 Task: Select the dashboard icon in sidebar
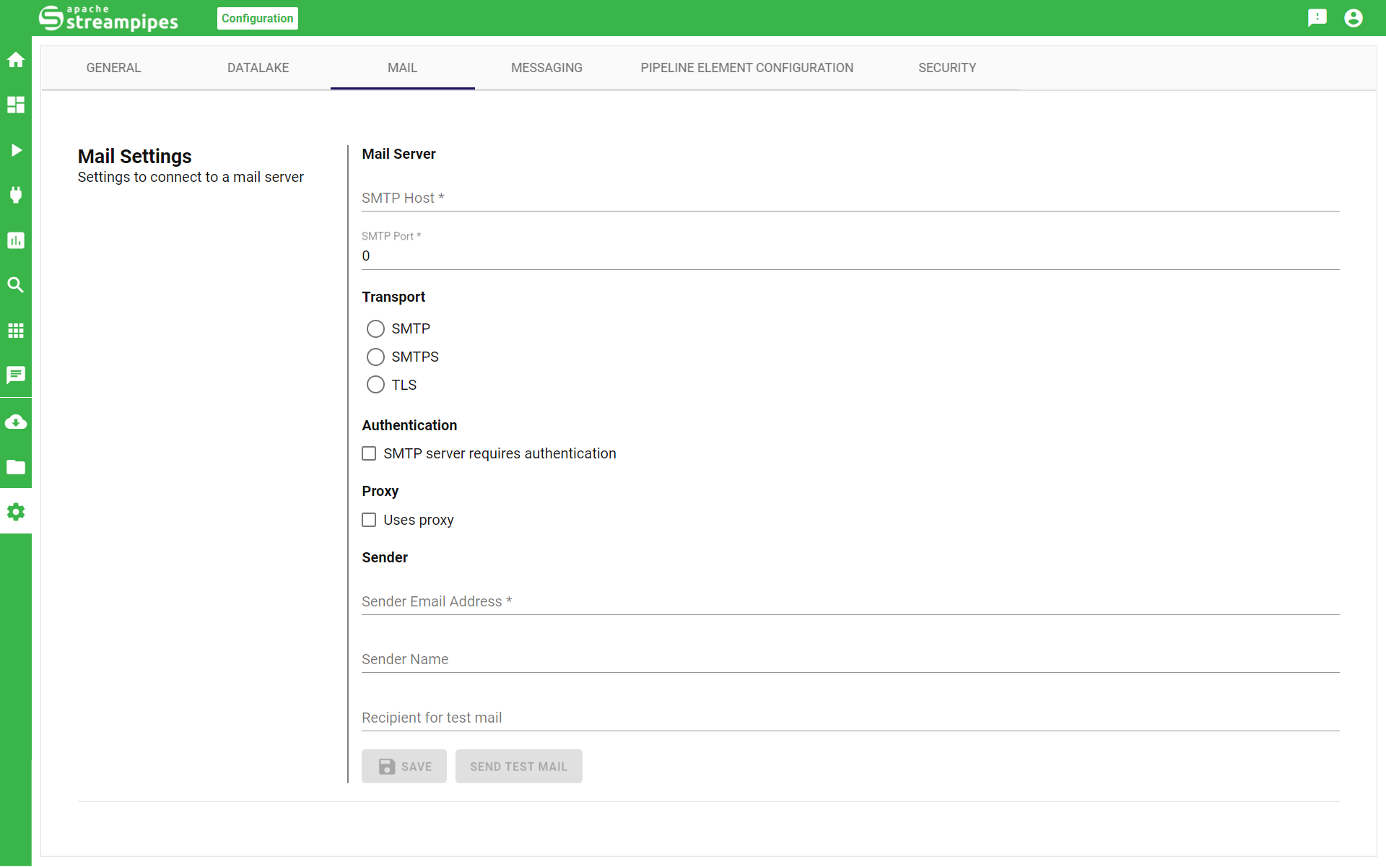pyautogui.click(x=15, y=103)
